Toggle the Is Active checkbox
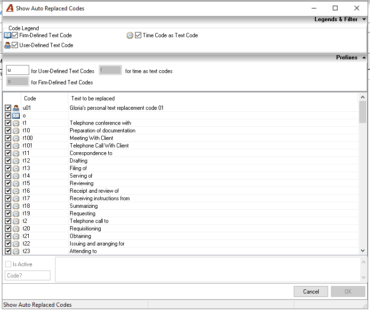Image resolution: width=370 pixels, height=311 pixels. 8,264
